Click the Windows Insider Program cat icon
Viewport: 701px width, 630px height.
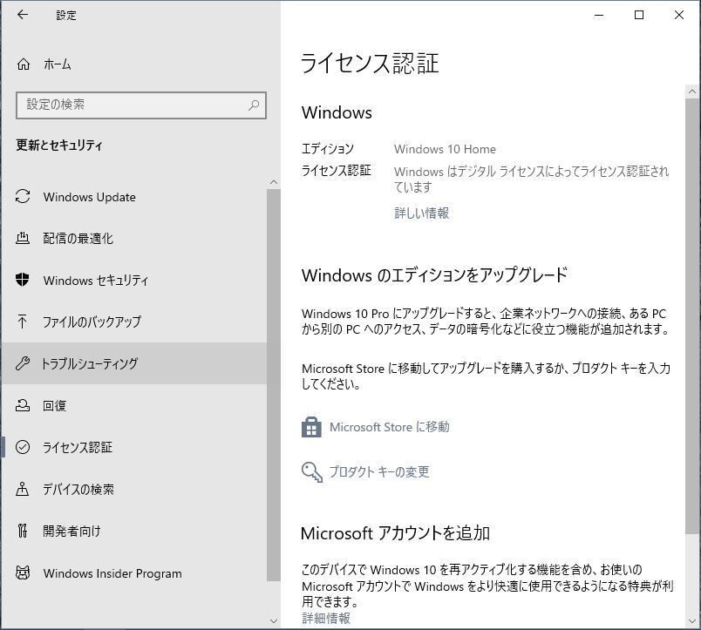(x=23, y=572)
